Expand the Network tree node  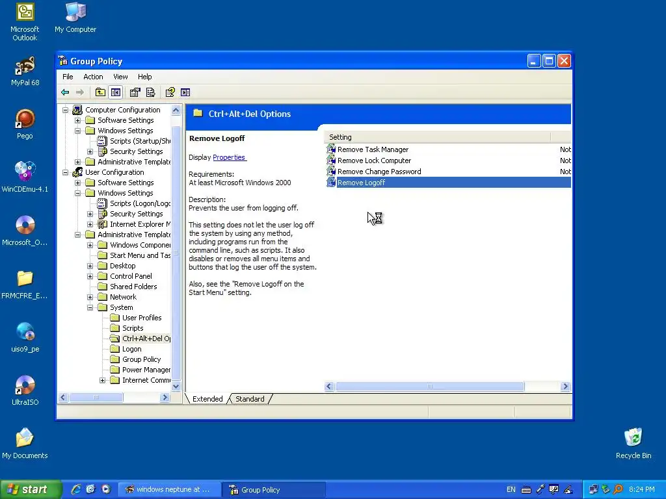pos(90,297)
